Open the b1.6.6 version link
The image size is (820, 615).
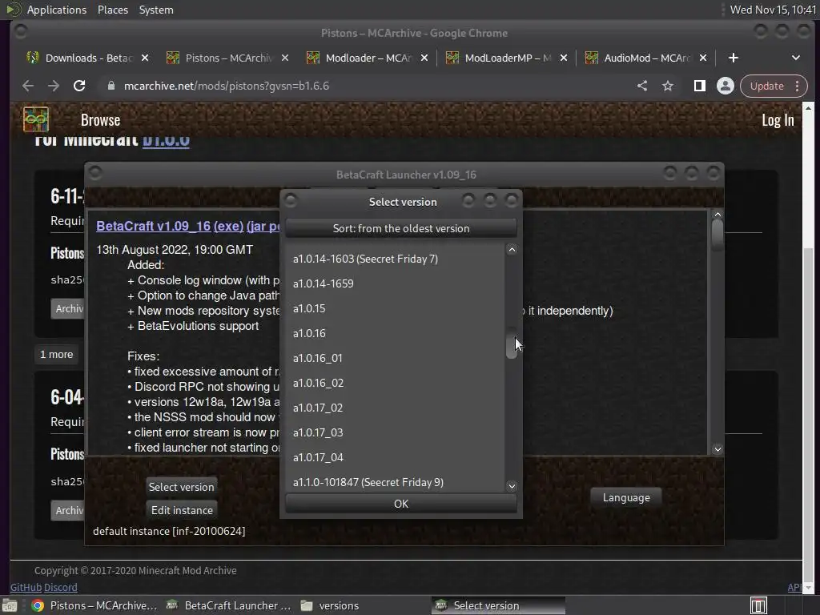click(x=166, y=140)
